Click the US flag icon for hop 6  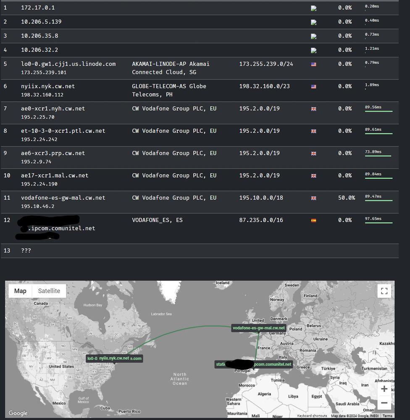(313, 87)
